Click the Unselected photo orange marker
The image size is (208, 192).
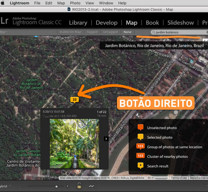click(141, 127)
